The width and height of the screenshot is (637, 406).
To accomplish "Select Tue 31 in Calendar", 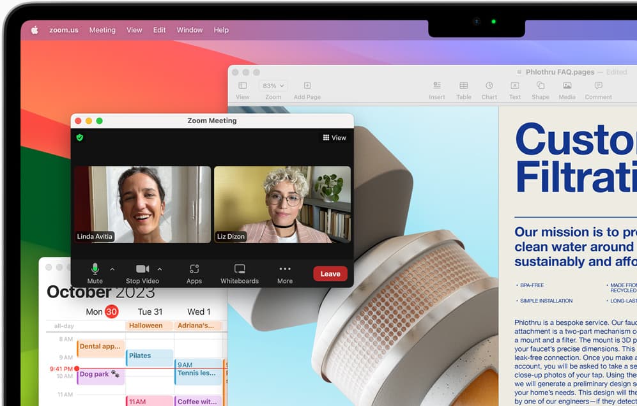I will 150,312.
